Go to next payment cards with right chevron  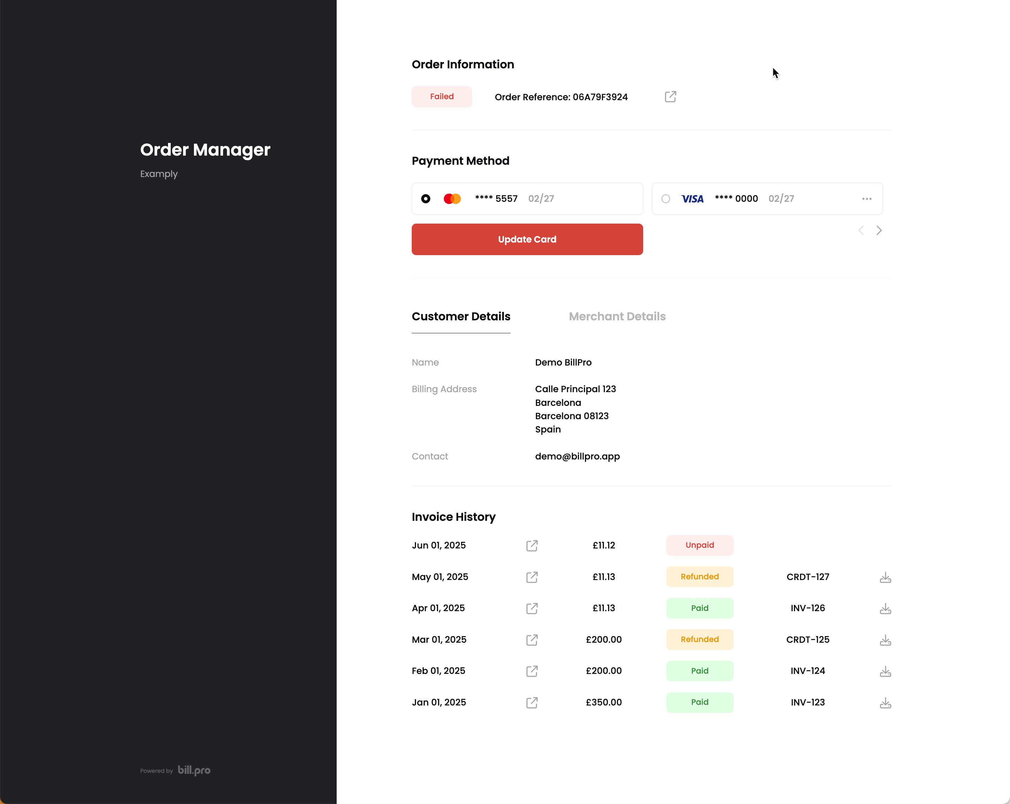pos(879,230)
